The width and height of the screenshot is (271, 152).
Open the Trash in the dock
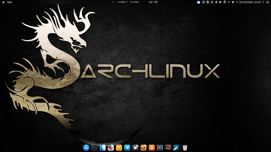point(185,148)
